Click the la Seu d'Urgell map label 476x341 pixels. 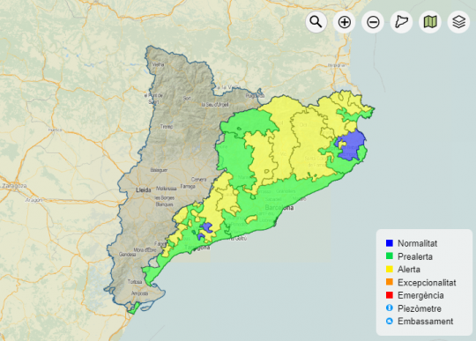pyautogui.click(x=215, y=104)
